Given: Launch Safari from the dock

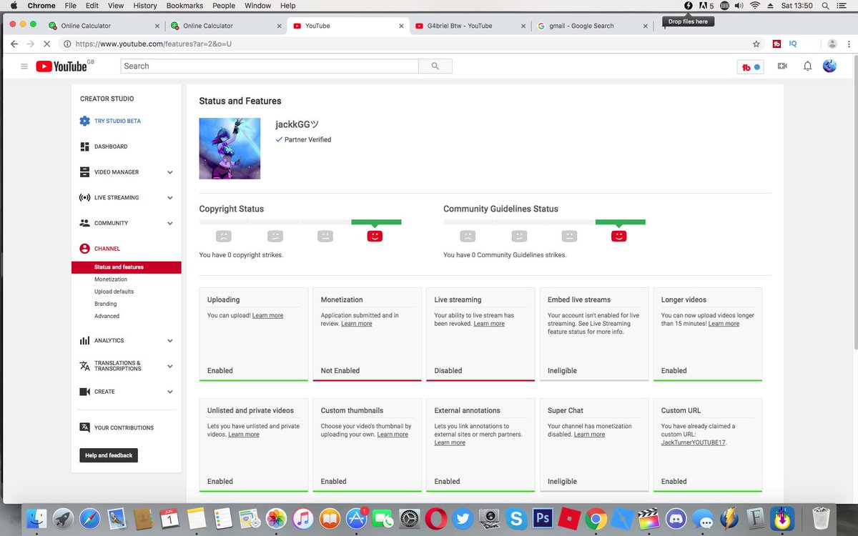Looking at the screenshot, I should click(x=90, y=518).
